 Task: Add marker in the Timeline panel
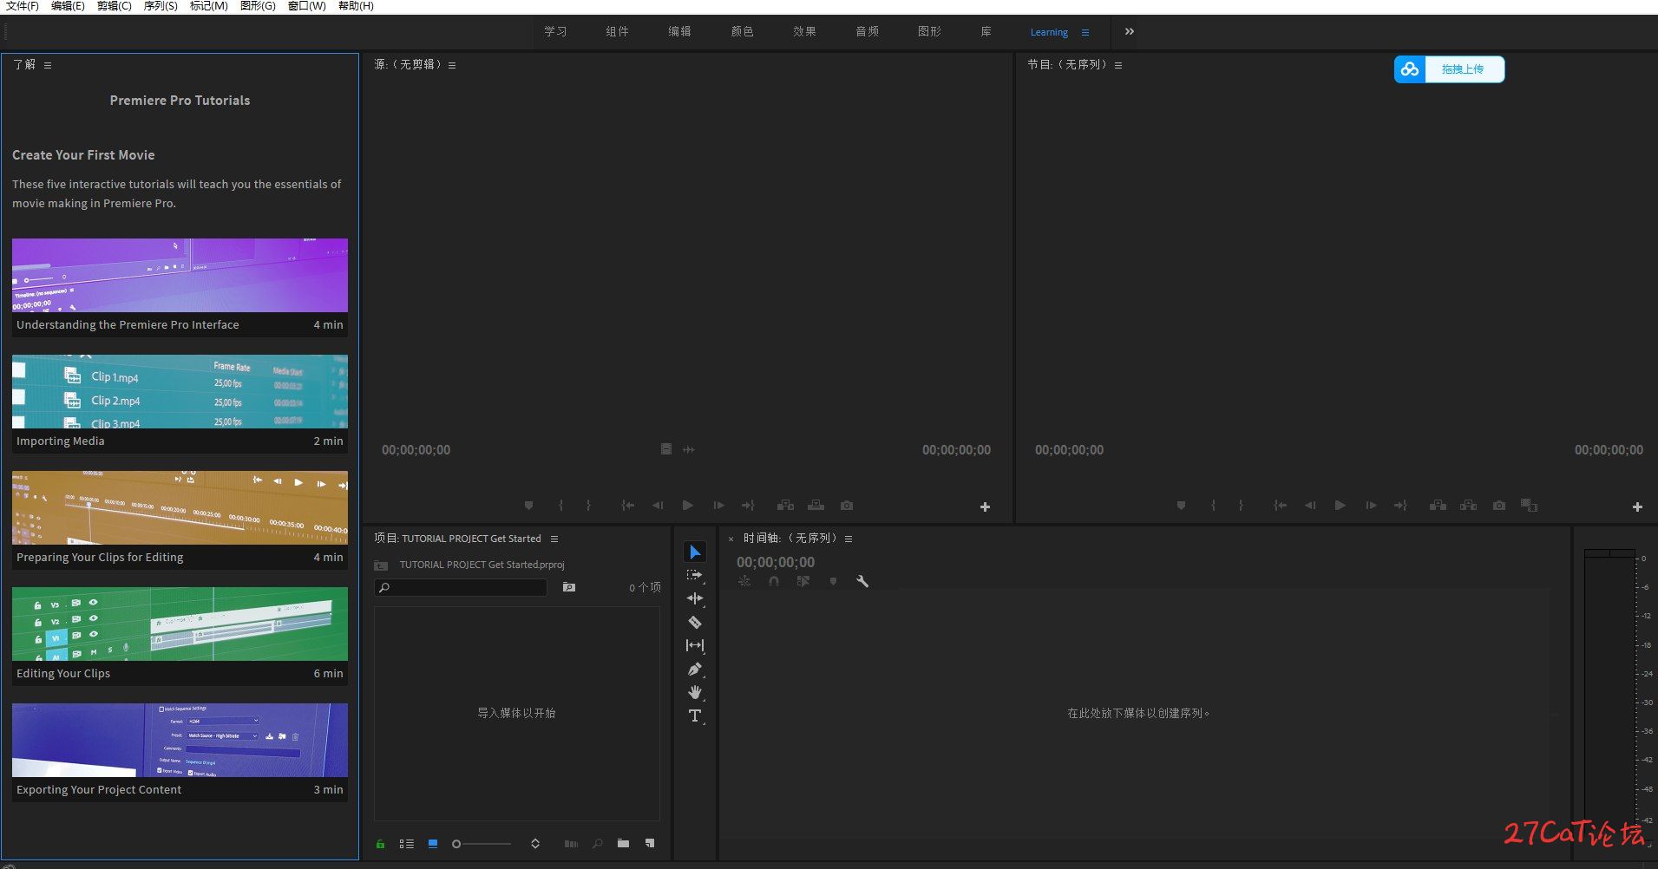[x=833, y=582]
